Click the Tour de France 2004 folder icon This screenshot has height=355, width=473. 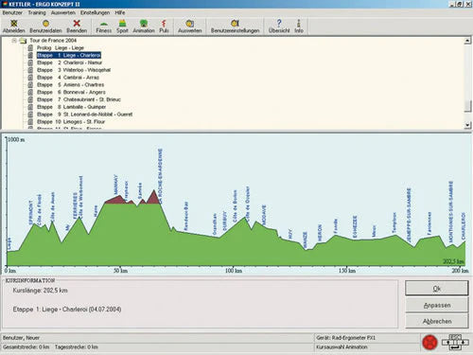23,41
